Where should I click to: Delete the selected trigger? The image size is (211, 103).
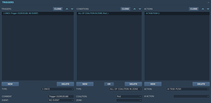65,84
